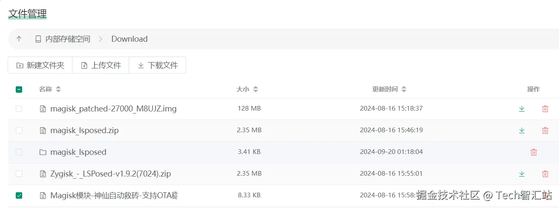Delete Zygisk_-_LSPosed-v1.9.2(7024).zip file
Viewport: 559px width, 208px height.
pyautogui.click(x=545, y=174)
